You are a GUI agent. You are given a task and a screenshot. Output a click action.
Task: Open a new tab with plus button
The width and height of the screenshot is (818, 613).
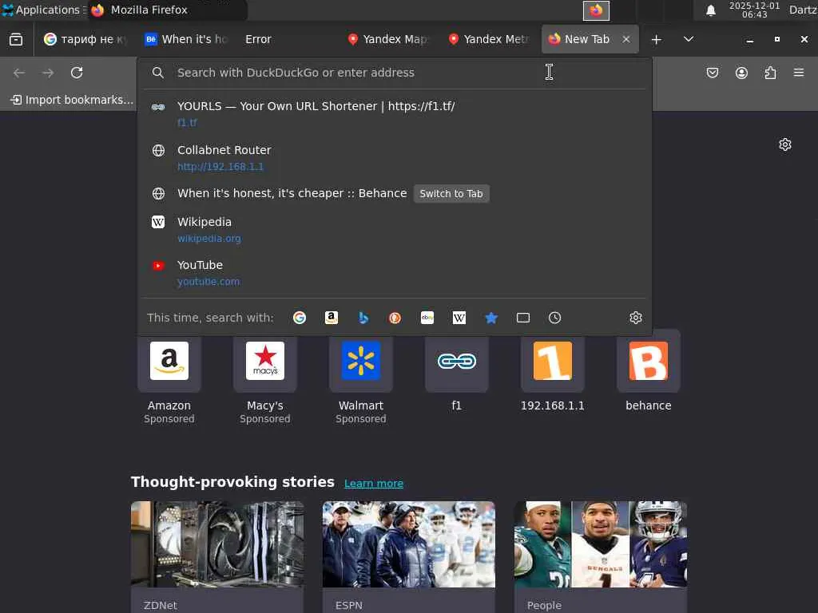pyautogui.click(x=657, y=39)
